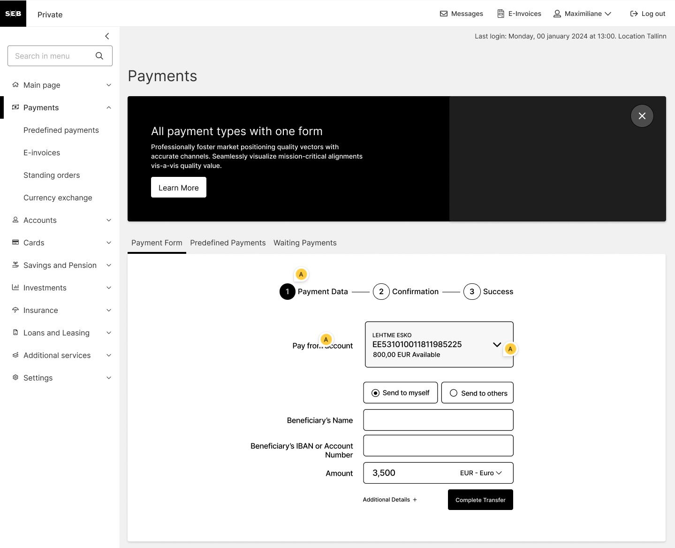Click step 2 Confirmation circle

point(381,291)
